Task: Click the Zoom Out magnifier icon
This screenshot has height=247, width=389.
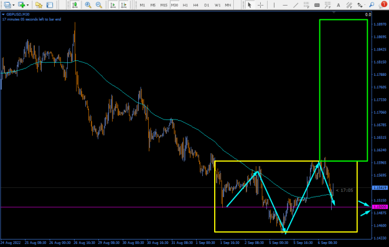Action: (99, 5)
